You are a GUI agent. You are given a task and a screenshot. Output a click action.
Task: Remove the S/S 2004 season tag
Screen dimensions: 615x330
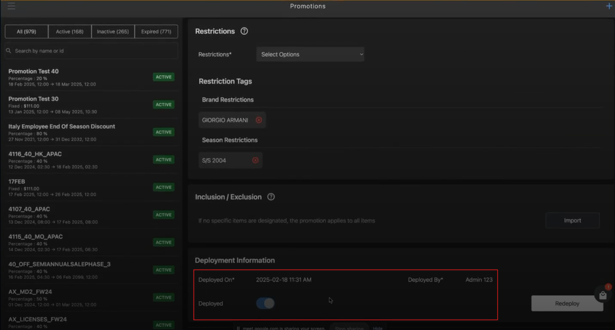pos(255,160)
